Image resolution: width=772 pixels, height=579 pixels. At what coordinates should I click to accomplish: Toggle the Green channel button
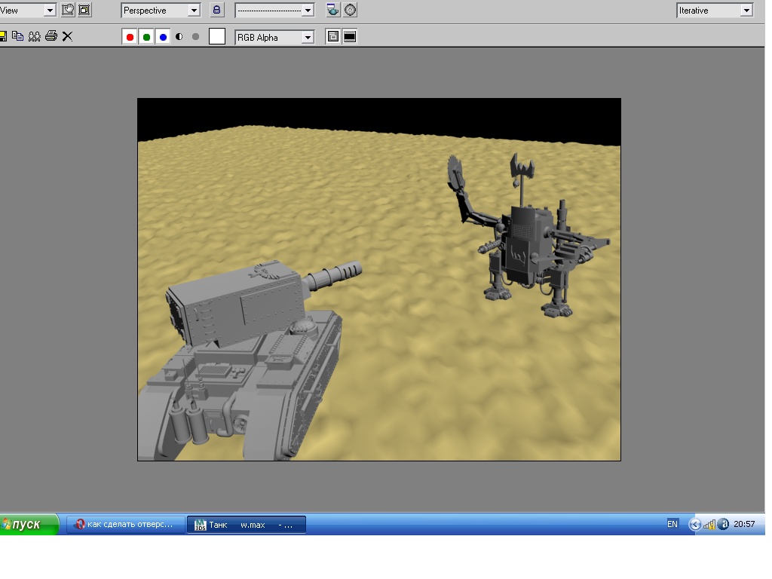[x=147, y=37]
